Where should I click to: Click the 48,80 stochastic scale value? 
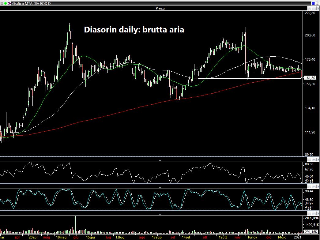click(x=309, y=200)
